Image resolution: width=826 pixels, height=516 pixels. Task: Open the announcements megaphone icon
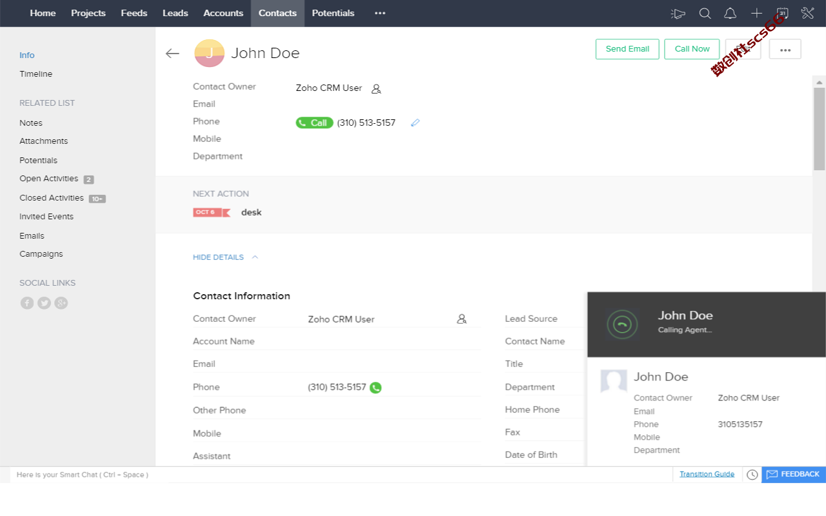[678, 14]
